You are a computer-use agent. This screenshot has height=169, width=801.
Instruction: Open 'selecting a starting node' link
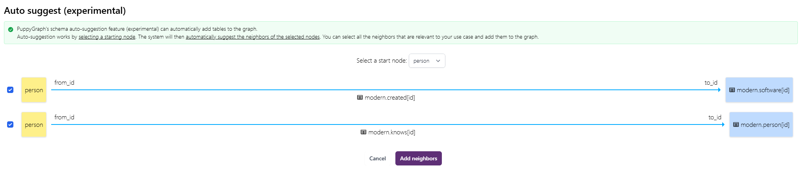coord(107,37)
